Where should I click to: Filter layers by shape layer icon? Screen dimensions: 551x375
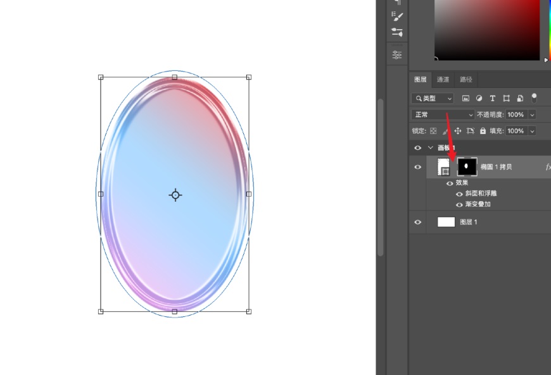pyautogui.click(x=507, y=99)
